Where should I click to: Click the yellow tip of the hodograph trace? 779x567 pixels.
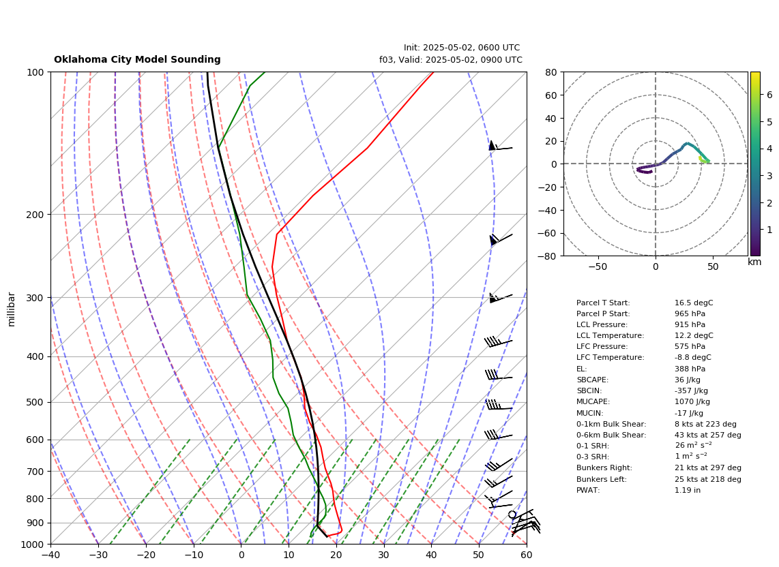(701, 158)
